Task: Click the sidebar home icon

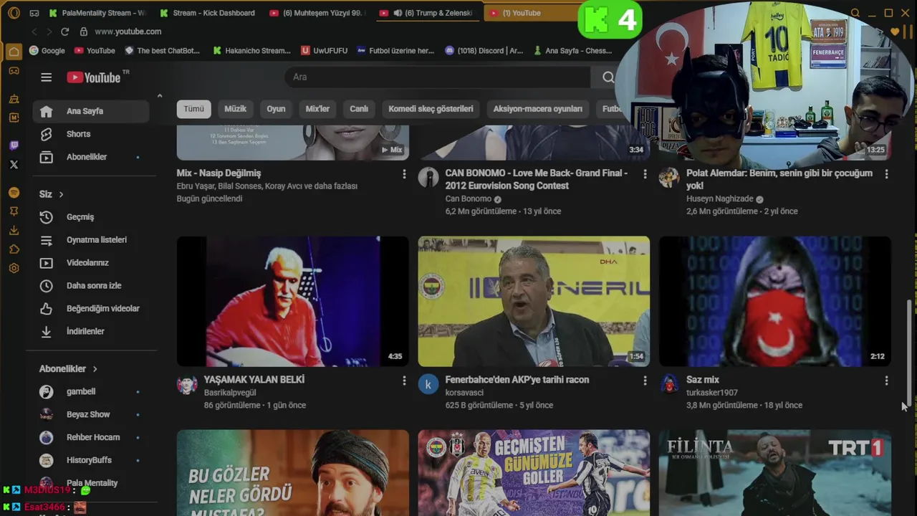Action: tap(14, 52)
